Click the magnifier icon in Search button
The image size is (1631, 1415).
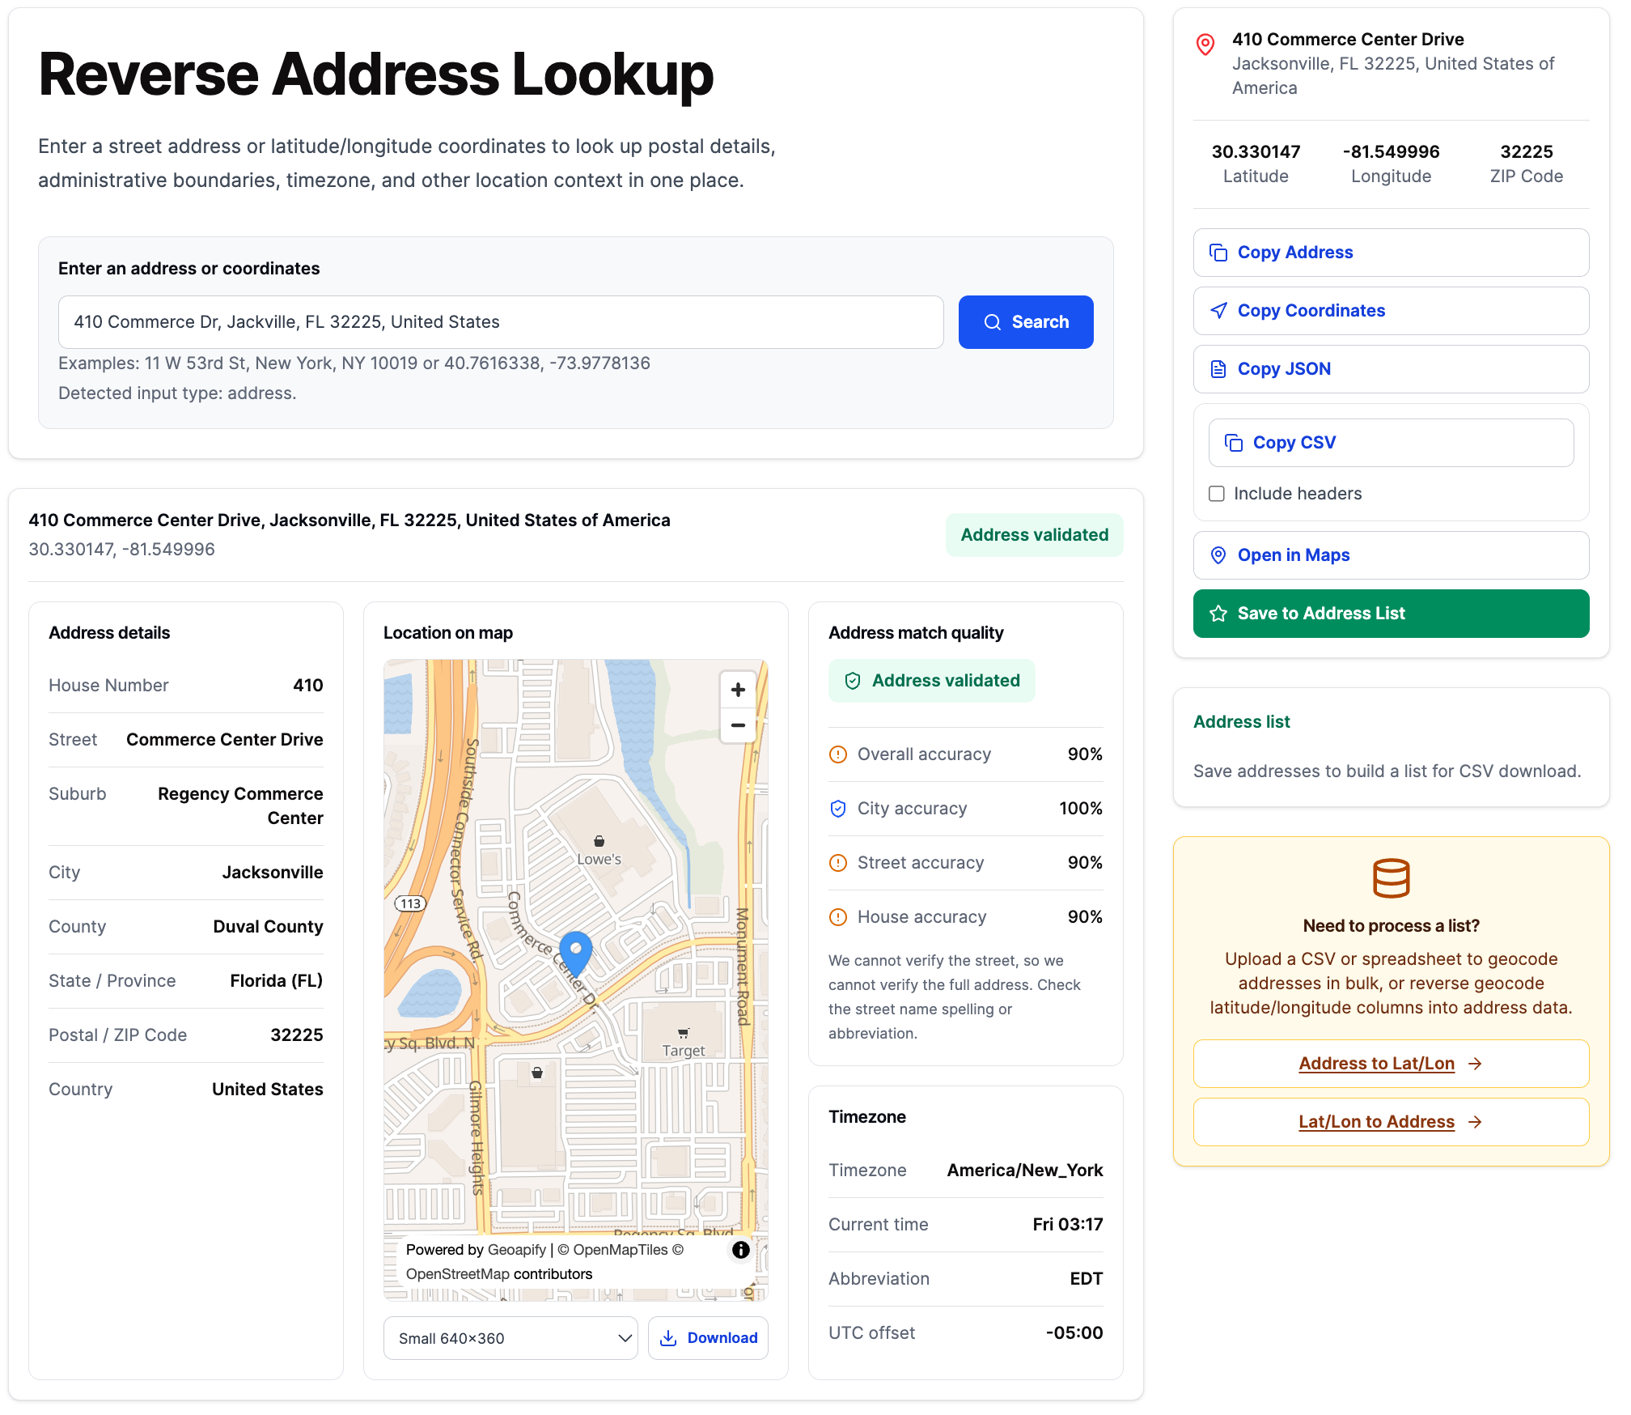click(x=992, y=322)
